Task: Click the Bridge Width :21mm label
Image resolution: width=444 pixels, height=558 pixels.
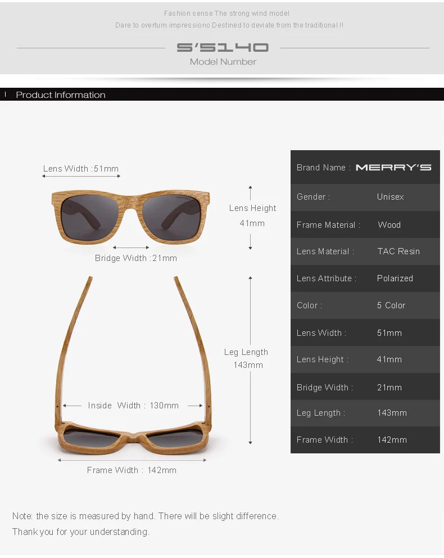Action: [x=136, y=258]
